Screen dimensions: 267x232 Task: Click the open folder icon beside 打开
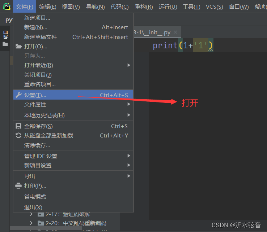click(18, 46)
